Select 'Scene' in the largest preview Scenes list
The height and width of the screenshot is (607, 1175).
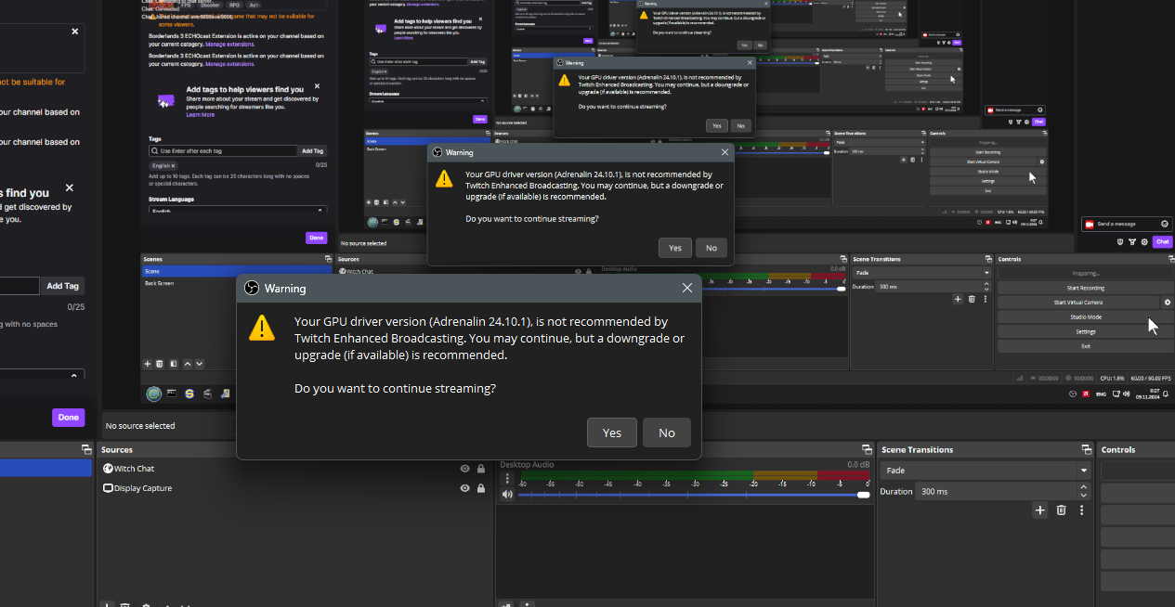(236, 271)
